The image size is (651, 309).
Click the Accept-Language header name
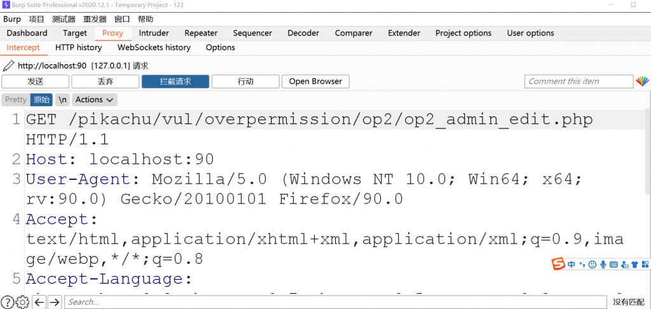click(x=104, y=278)
